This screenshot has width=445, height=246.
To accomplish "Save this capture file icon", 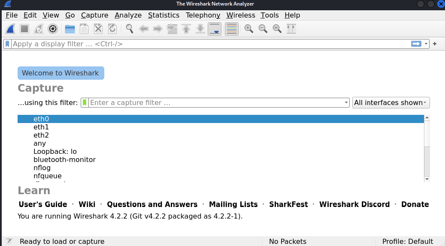I will coord(84,29).
